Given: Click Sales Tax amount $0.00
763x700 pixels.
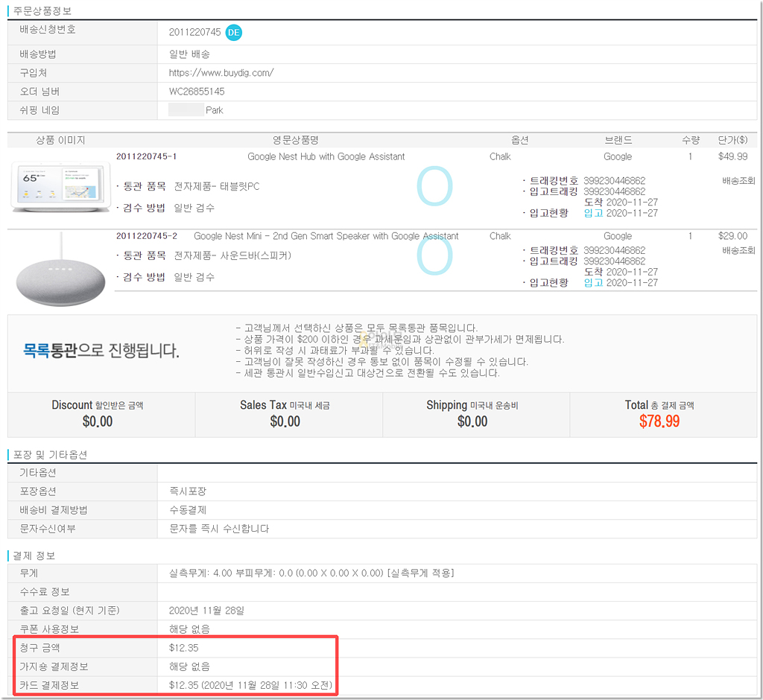Looking at the screenshot, I should coord(285,421).
